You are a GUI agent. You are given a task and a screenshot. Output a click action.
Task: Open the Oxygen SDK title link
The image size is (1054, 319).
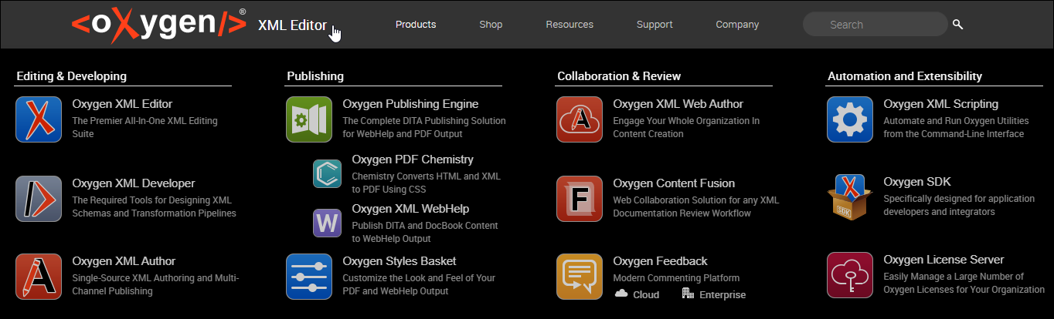pos(917,183)
